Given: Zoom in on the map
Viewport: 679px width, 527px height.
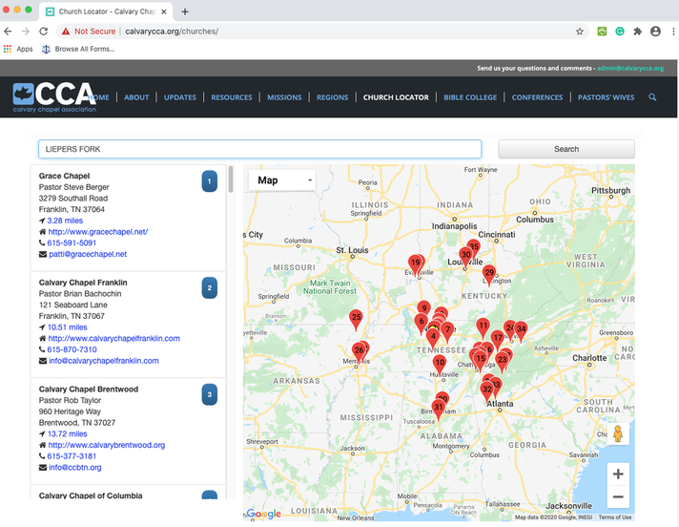Looking at the screenshot, I should 618,474.
